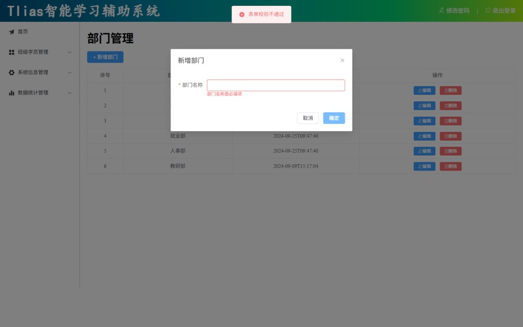The height and width of the screenshot is (327, 523).
Task: Click the red error icon in the toast
Action: pyautogui.click(x=242, y=15)
